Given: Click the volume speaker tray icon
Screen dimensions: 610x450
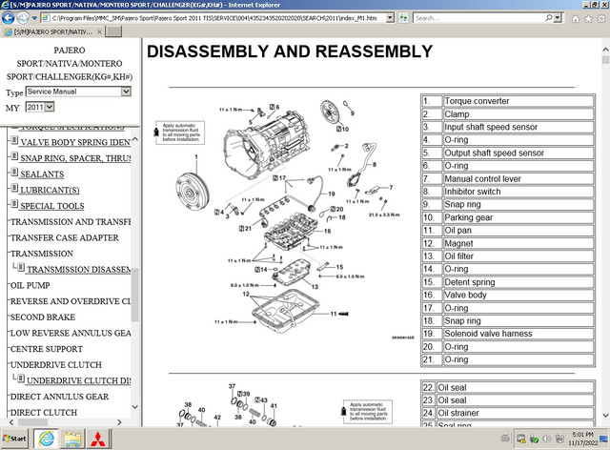Looking at the screenshot, I should (x=546, y=440).
